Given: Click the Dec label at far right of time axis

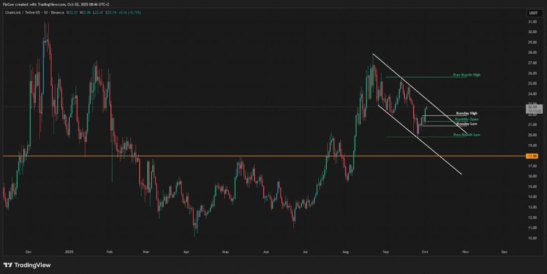Looking at the screenshot, I should click(504, 252).
